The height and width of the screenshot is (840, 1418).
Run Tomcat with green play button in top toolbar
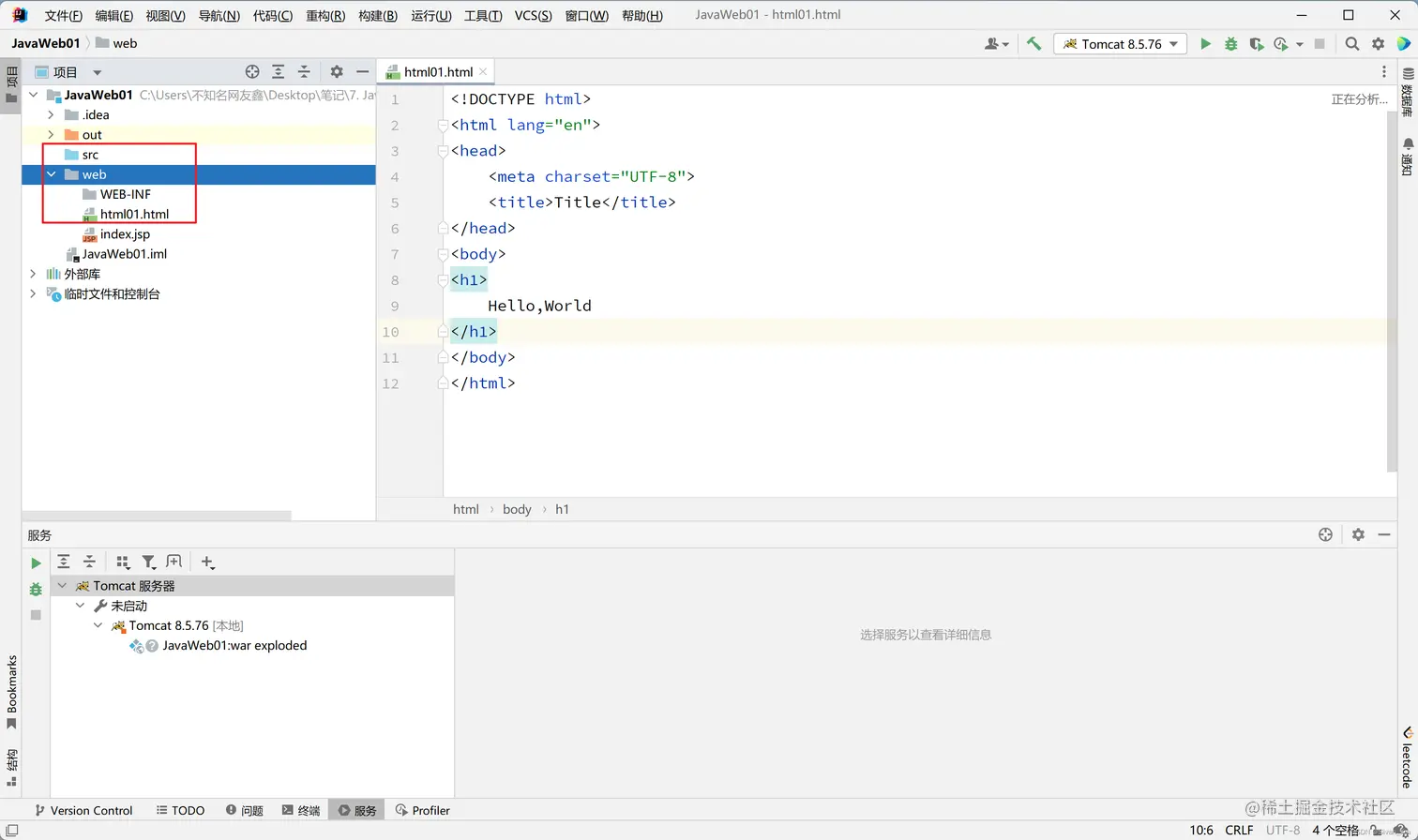(1205, 44)
